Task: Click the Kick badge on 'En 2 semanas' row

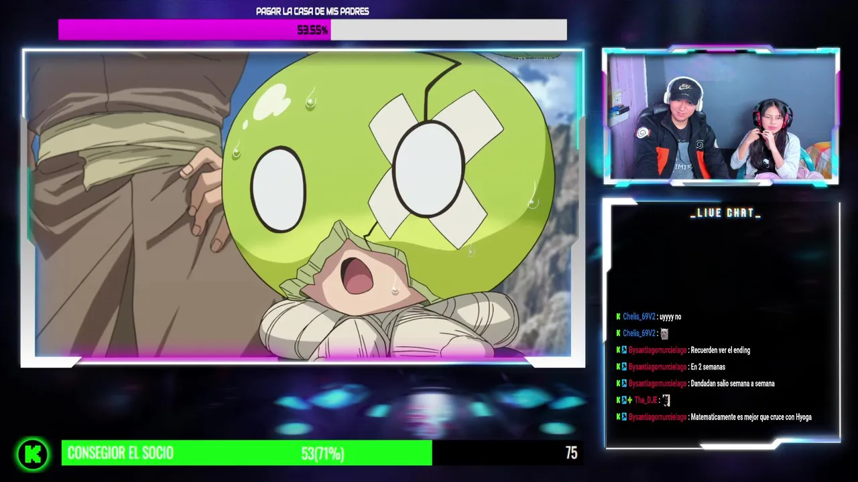Action: pyautogui.click(x=618, y=367)
